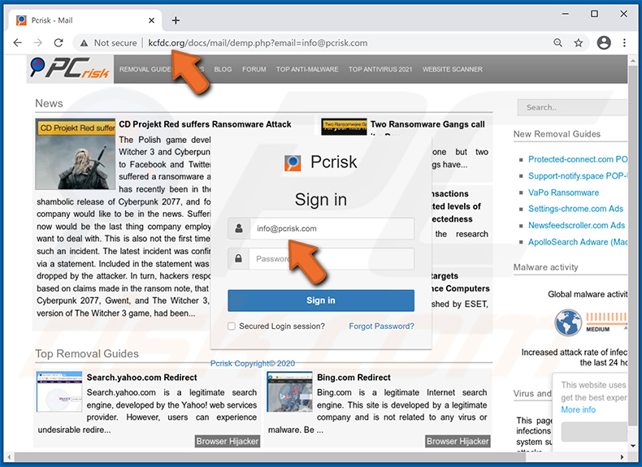
Task: Open the Blog menu item
Action: pos(223,69)
